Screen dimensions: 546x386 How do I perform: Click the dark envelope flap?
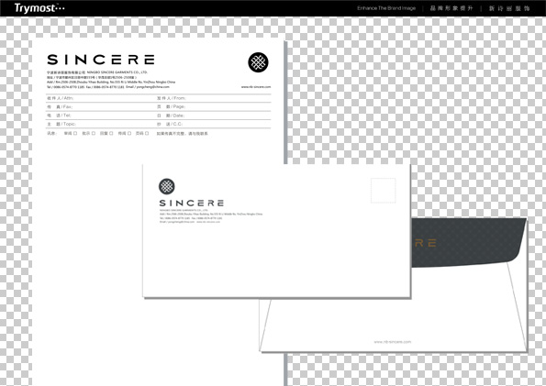pos(468,243)
